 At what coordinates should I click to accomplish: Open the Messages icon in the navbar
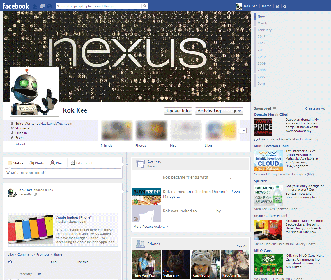[42, 6]
